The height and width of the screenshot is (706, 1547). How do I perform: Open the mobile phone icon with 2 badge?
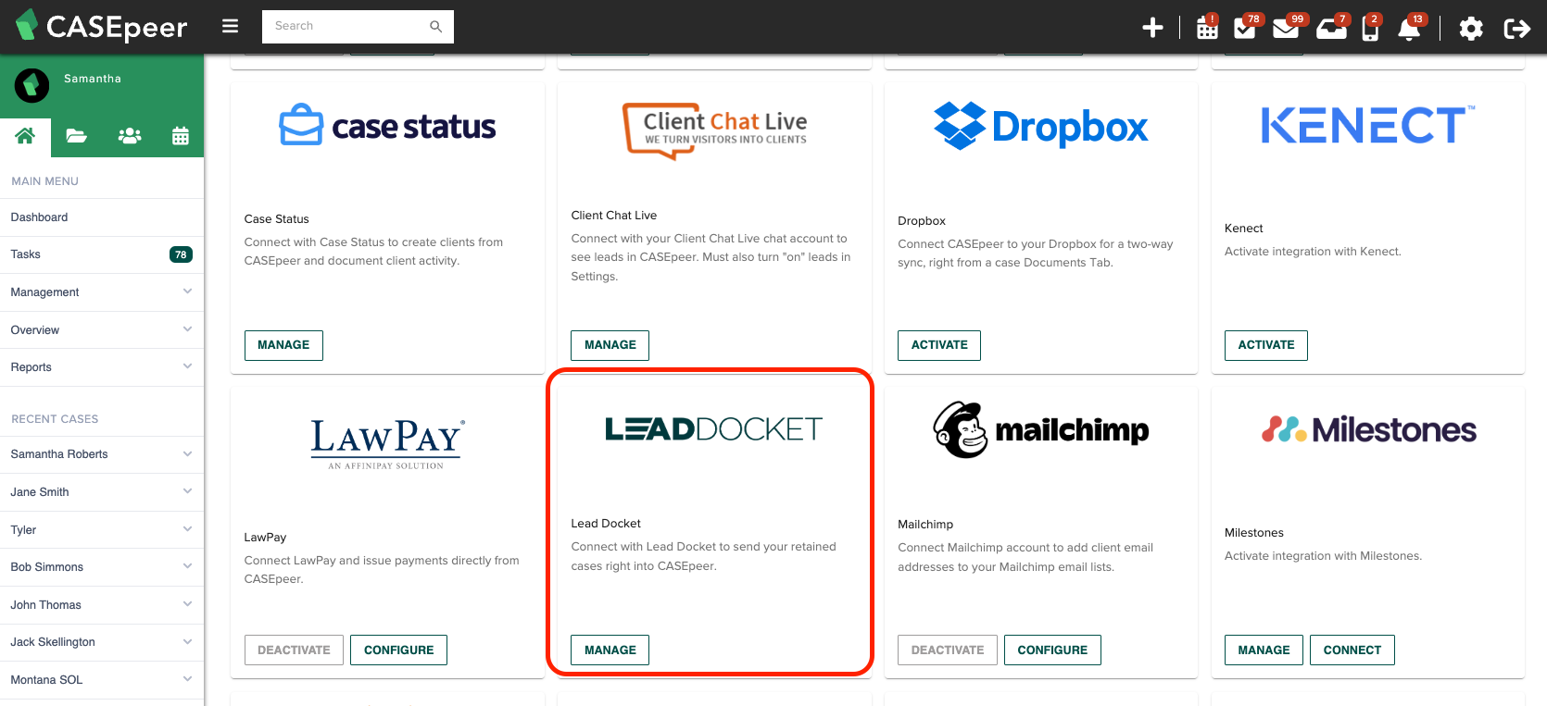point(1371,28)
